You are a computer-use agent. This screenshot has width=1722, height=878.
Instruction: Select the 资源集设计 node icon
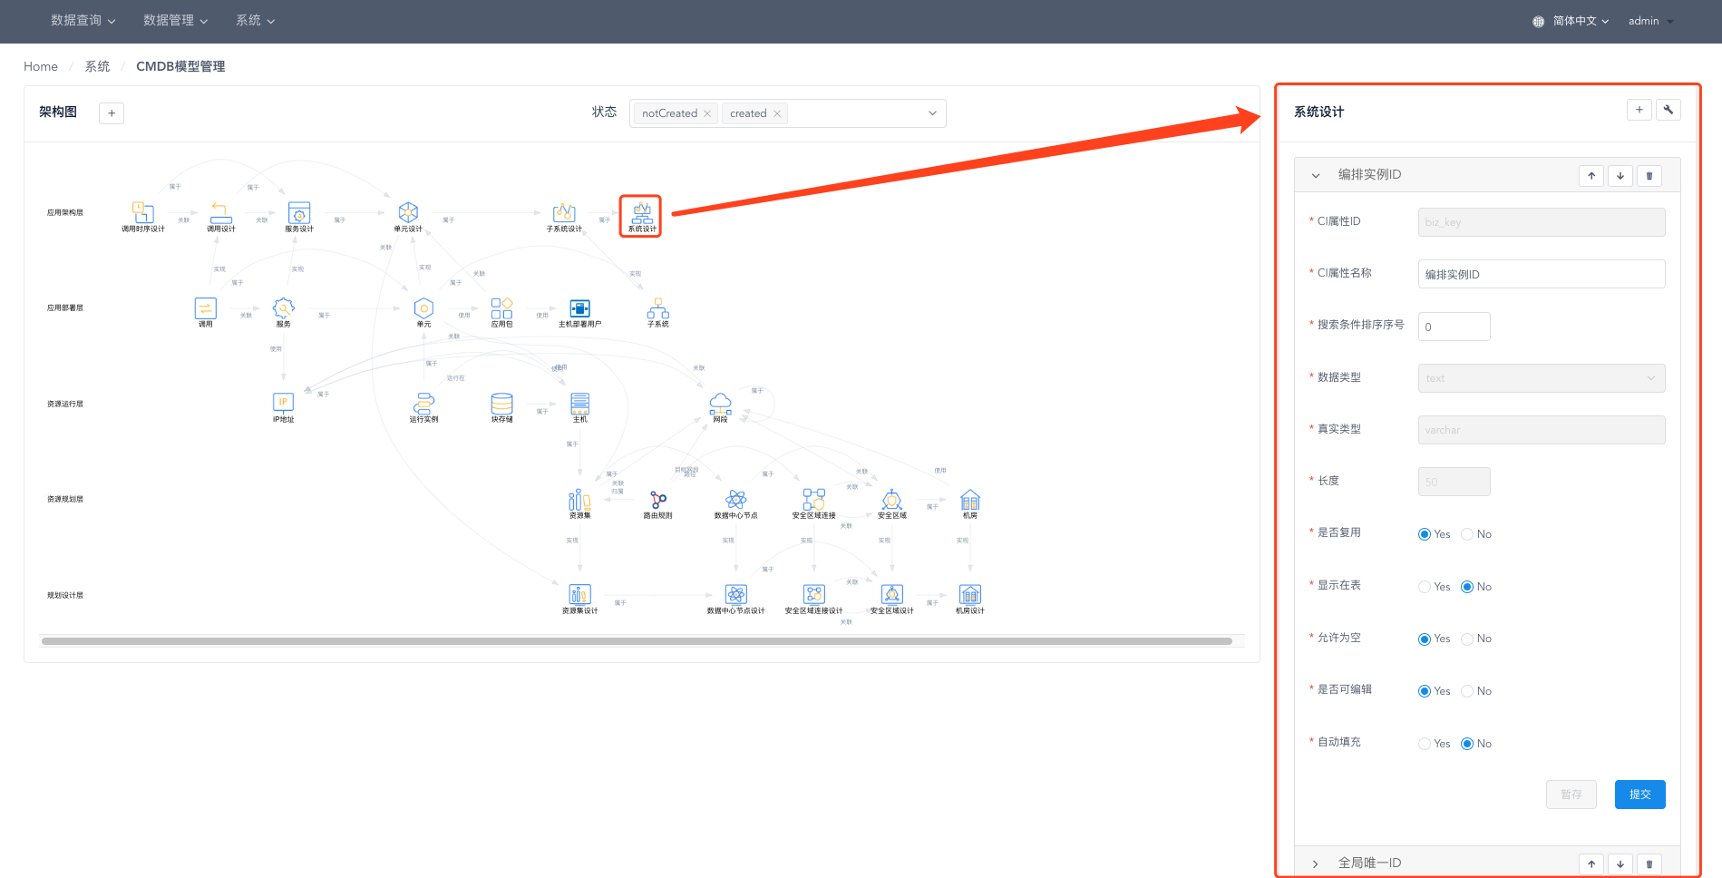click(579, 595)
